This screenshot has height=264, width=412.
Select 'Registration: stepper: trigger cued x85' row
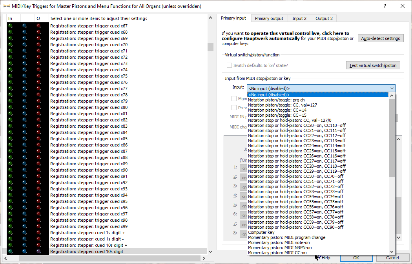coord(89,139)
